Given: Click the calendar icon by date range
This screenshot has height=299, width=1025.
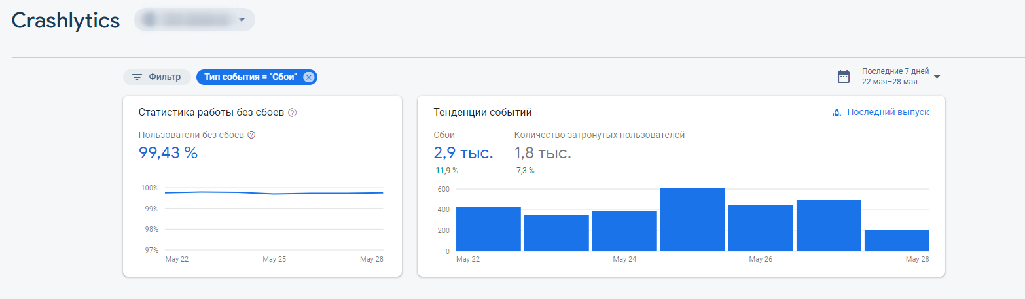Looking at the screenshot, I should point(844,77).
